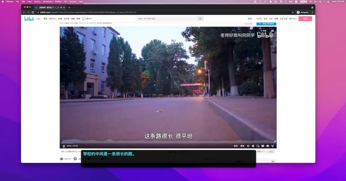Open Chrome's three-dot menu
346x181 pixels.
tap(312, 13)
